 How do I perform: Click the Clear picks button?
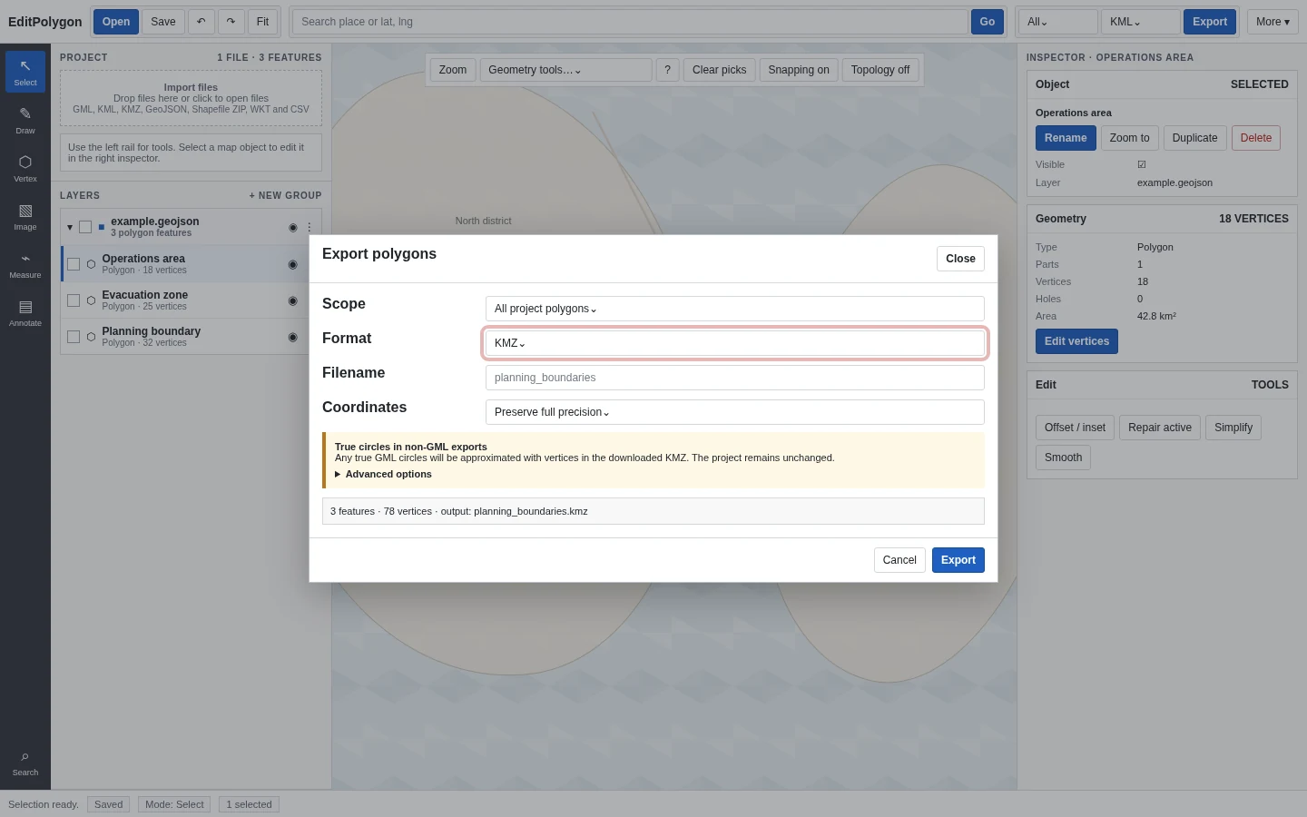click(x=720, y=70)
